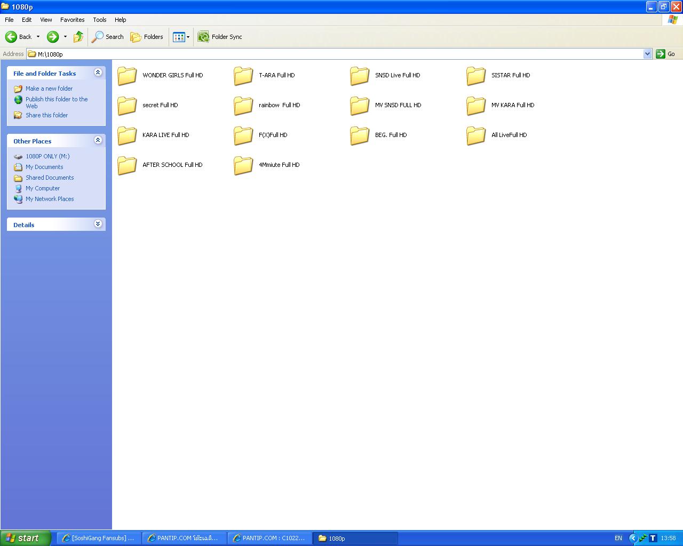Select secret Full HD folder icon
This screenshot has height=546, width=683.
(x=127, y=106)
